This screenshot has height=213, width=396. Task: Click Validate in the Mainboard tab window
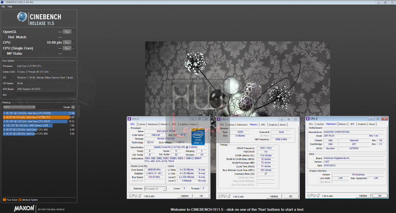point(363,196)
